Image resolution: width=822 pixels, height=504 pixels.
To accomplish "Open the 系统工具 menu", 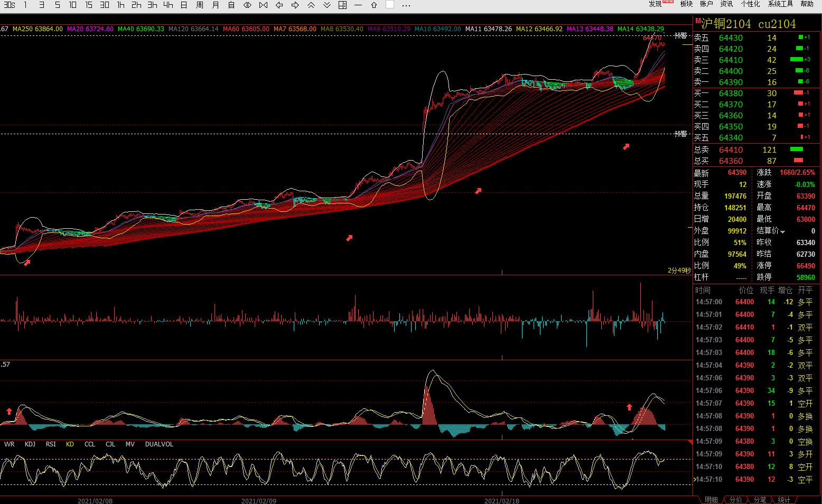I will 780,4.
